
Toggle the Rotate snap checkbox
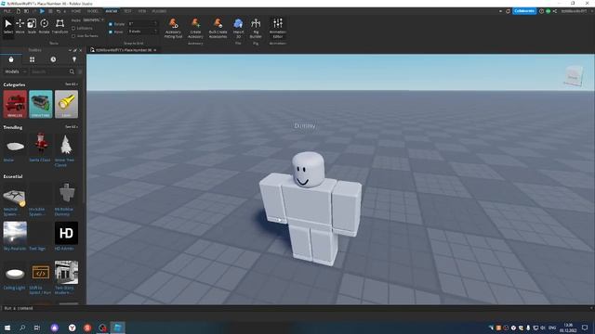coord(111,24)
